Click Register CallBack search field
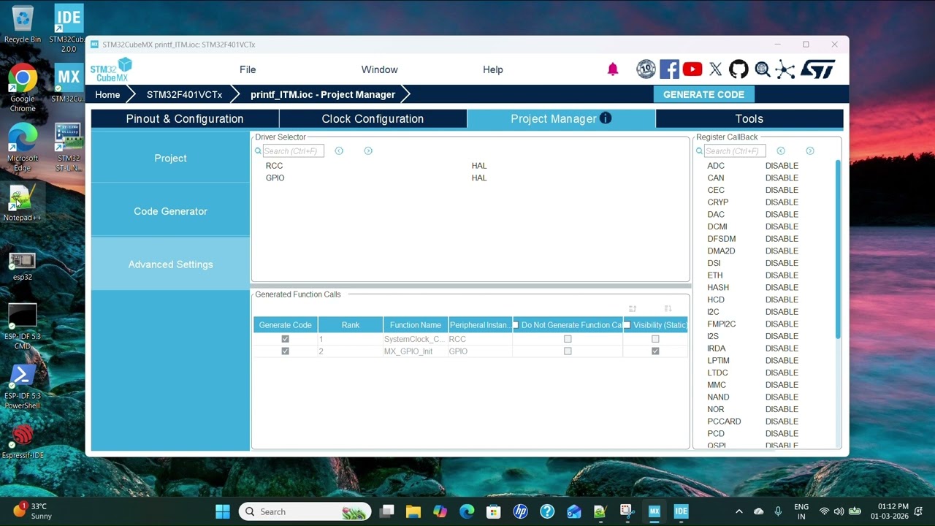 click(734, 150)
